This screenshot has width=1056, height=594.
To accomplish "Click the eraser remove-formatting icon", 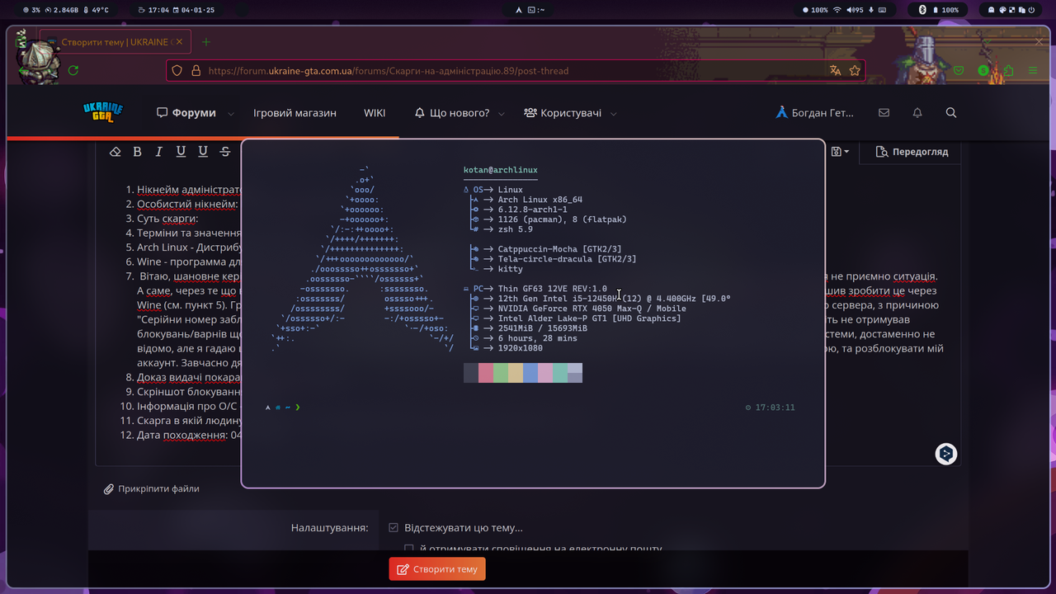I will pyautogui.click(x=115, y=152).
